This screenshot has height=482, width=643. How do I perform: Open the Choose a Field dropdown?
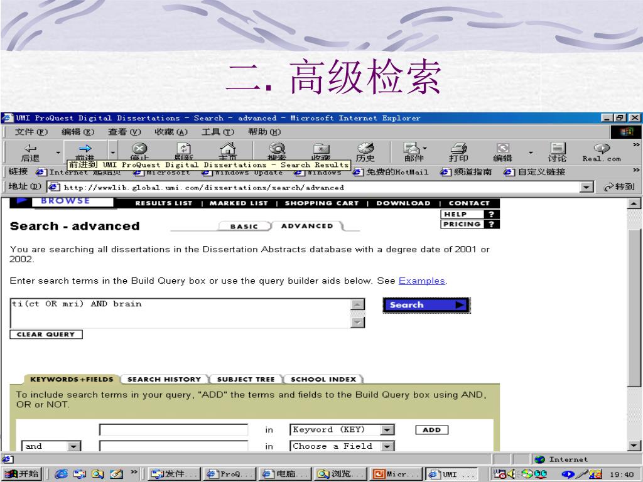tap(387, 446)
